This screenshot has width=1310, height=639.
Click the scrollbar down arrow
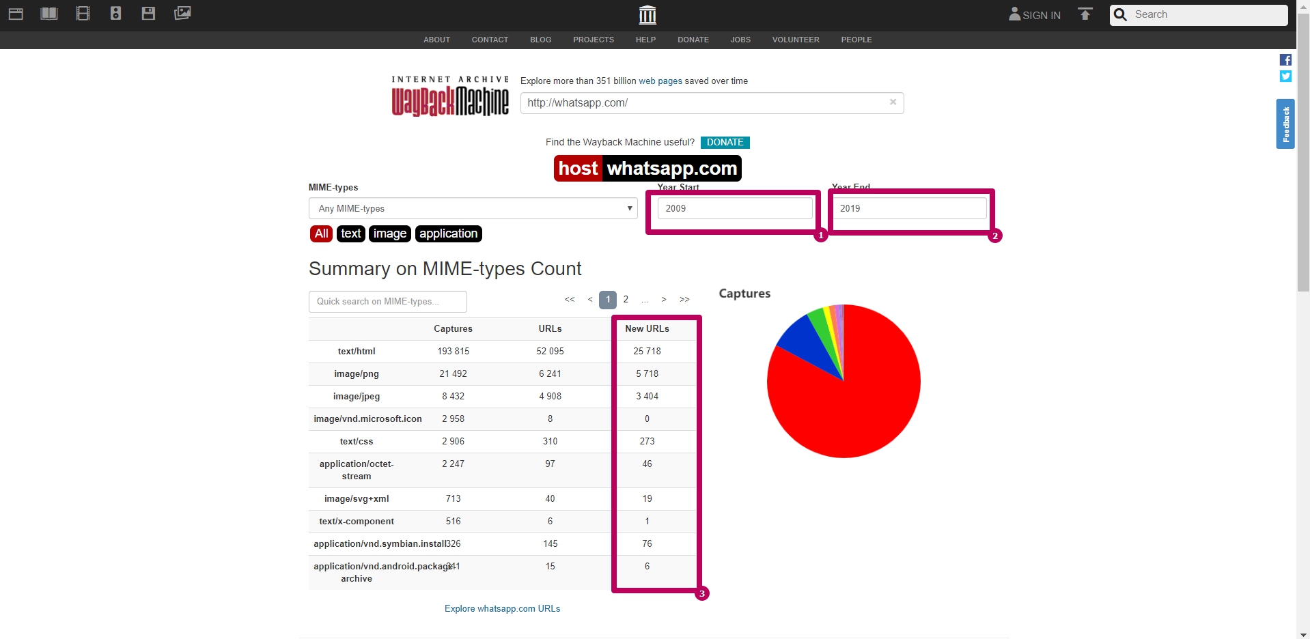click(1303, 634)
